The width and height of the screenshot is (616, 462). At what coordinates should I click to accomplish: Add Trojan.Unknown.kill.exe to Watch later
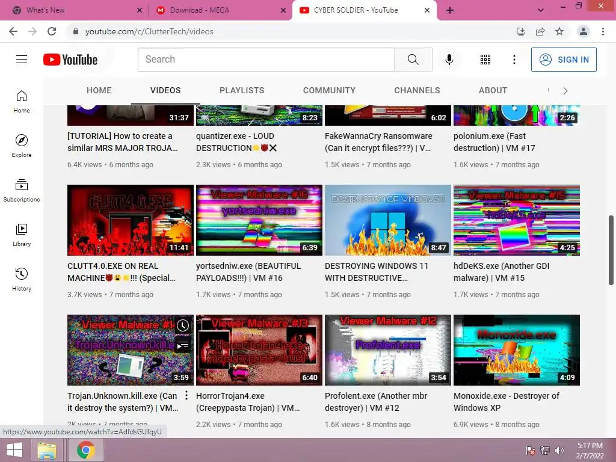pos(183,325)
